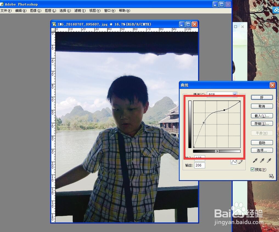Select the curve endpoint at top right
Viewport: 279px width, 232px height.
(x=240, y=101)
